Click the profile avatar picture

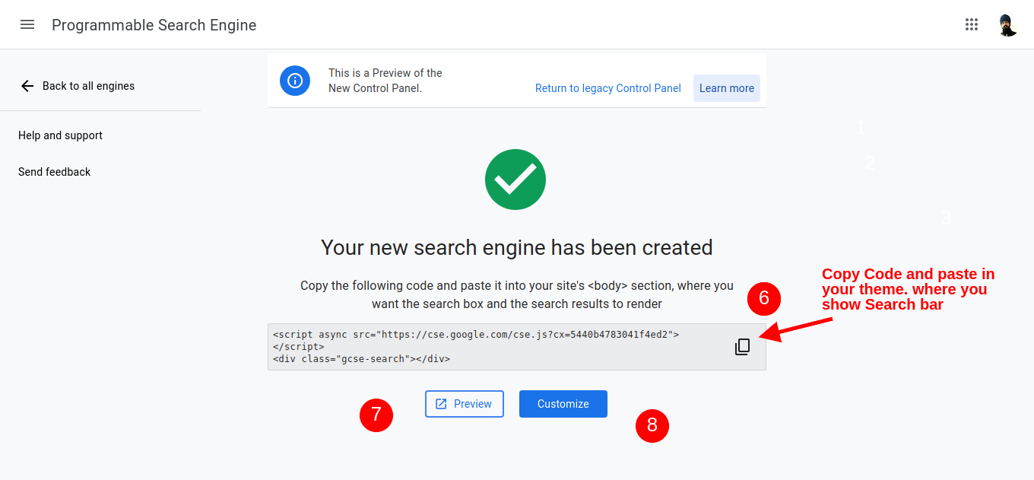(1007, 24)
